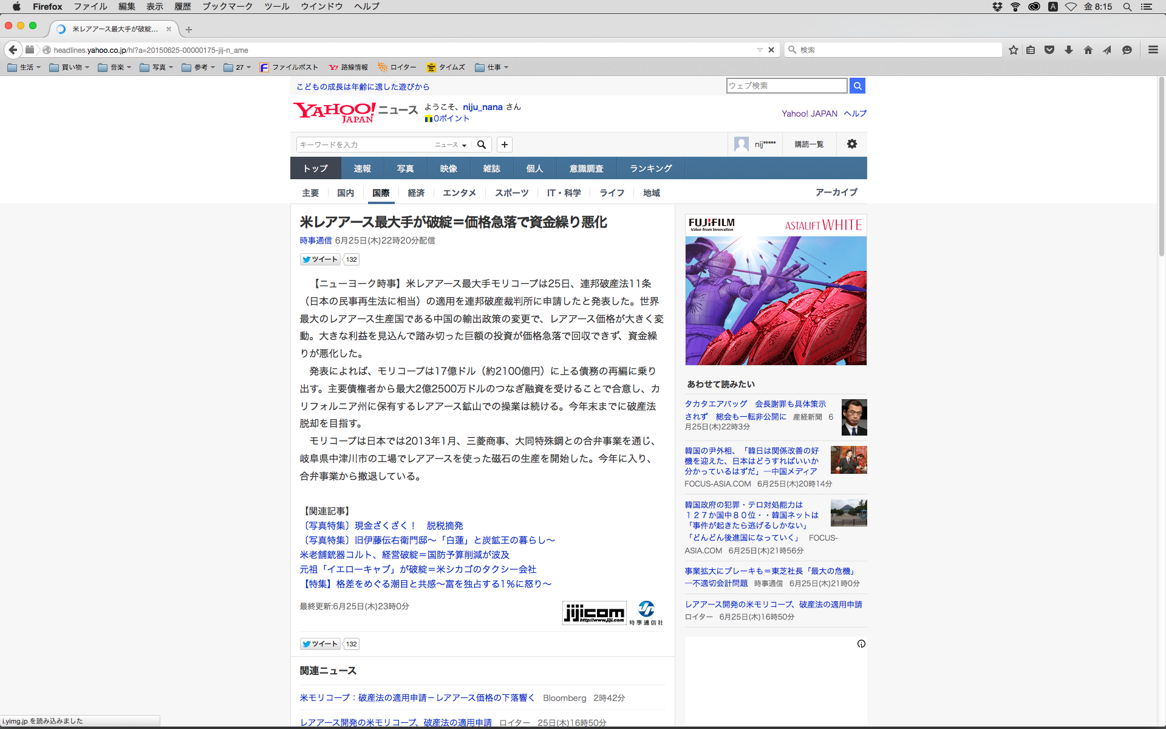The height and width of the screenshot is (729, 1166).
Task: Expand the ニュース search category dropdown
Action: pos(451,145)
